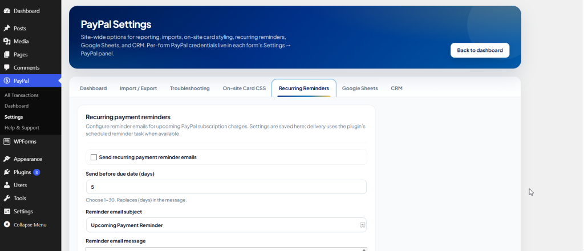The height and width of the screenshot is (251, 584).
Task: Click the Pages icon in sidebar
Action: tap(7, 54)
